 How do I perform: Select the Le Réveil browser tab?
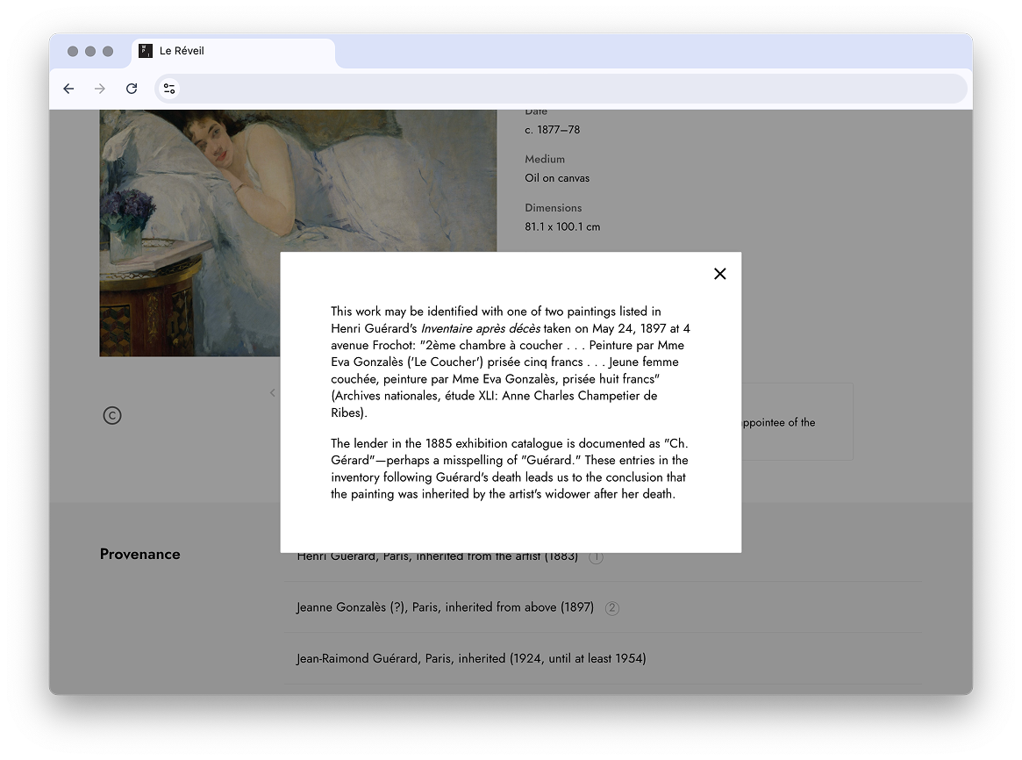coord(233,52)
